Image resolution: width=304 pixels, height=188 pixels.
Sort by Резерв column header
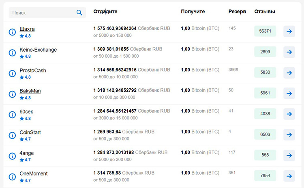click(x=237, y=12)
